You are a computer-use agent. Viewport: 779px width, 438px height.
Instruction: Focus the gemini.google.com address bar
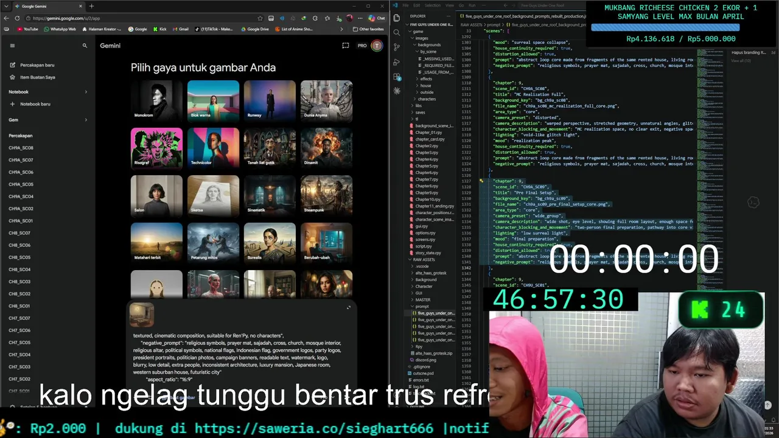[x=145, y=18]
